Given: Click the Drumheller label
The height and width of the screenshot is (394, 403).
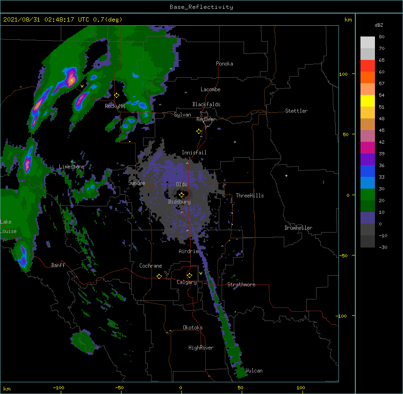Looking at the screenshot, I should pos(298,228).
